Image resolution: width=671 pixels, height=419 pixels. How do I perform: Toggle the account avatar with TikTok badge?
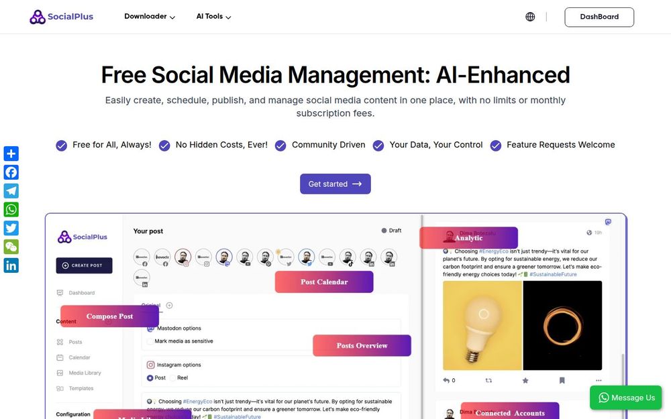tap(348, 257)
